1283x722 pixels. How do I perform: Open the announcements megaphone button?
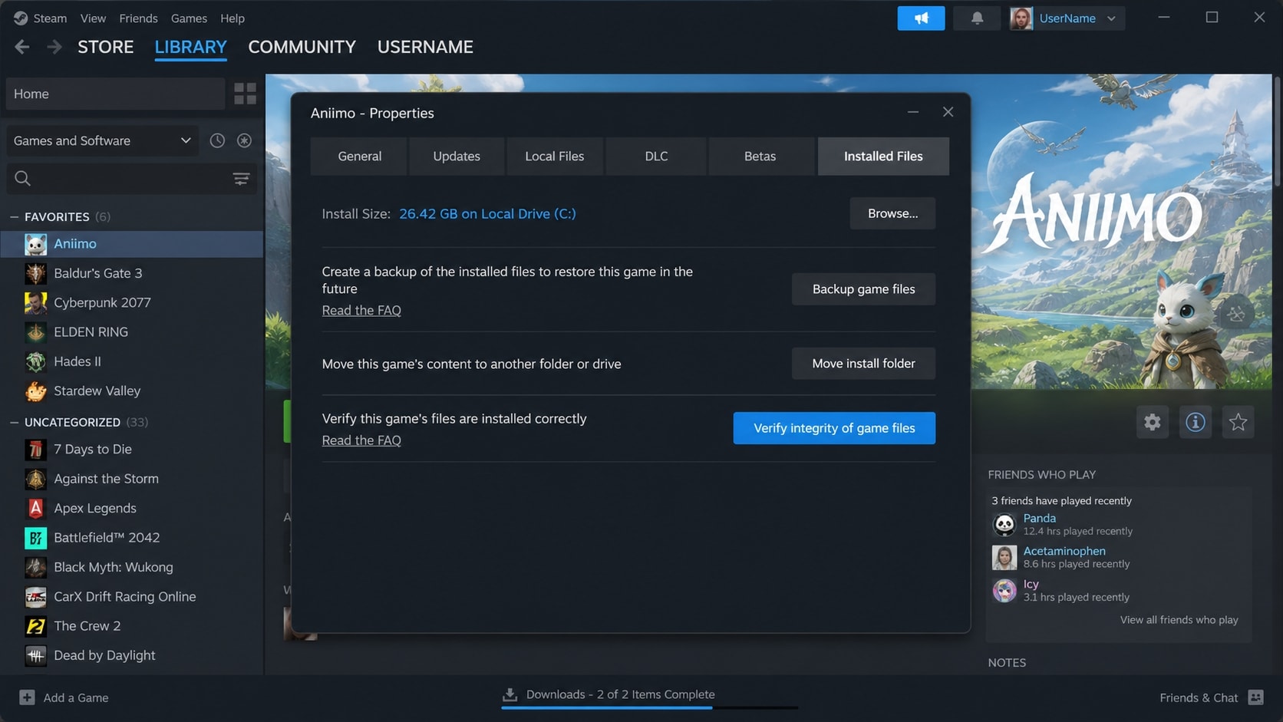tap(921, 18)
